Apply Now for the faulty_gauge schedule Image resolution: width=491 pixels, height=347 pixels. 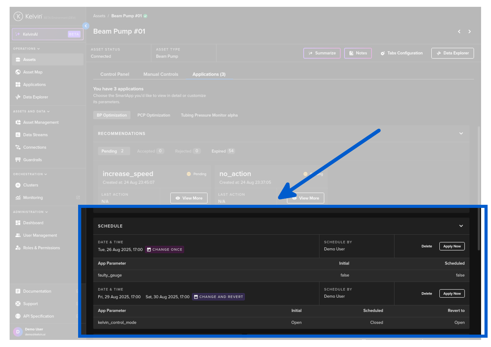[x=452, y=246]
